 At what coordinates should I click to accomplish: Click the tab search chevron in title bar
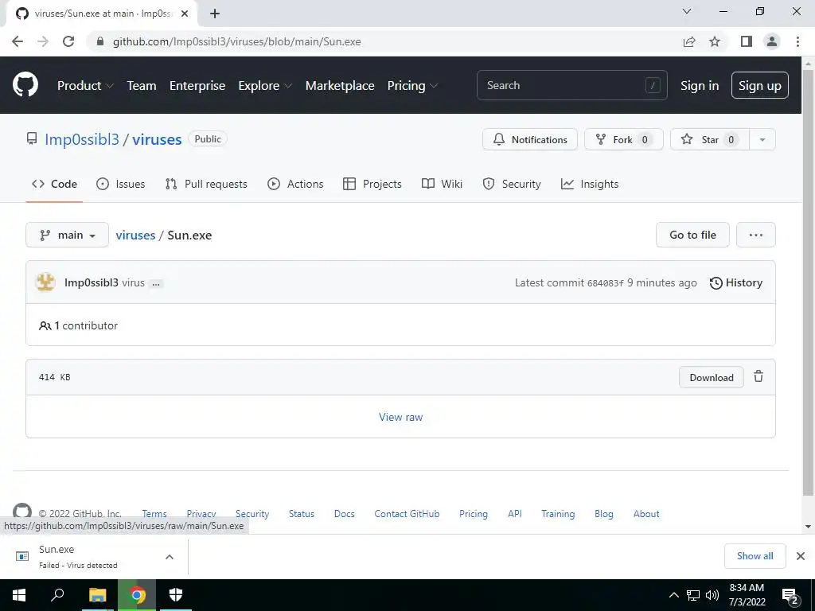point(686,11)
